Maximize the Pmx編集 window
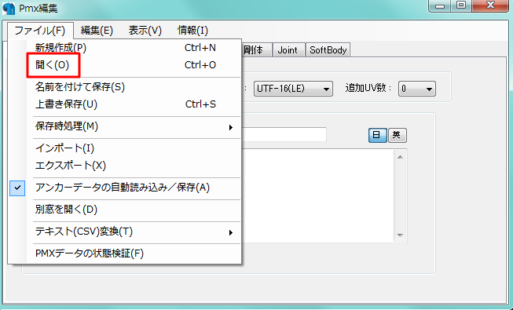The width and height of the screenshot is (513, 310). 461,5
